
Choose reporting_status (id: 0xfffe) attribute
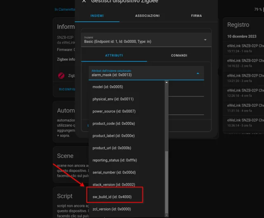click(x=127, y=160)
